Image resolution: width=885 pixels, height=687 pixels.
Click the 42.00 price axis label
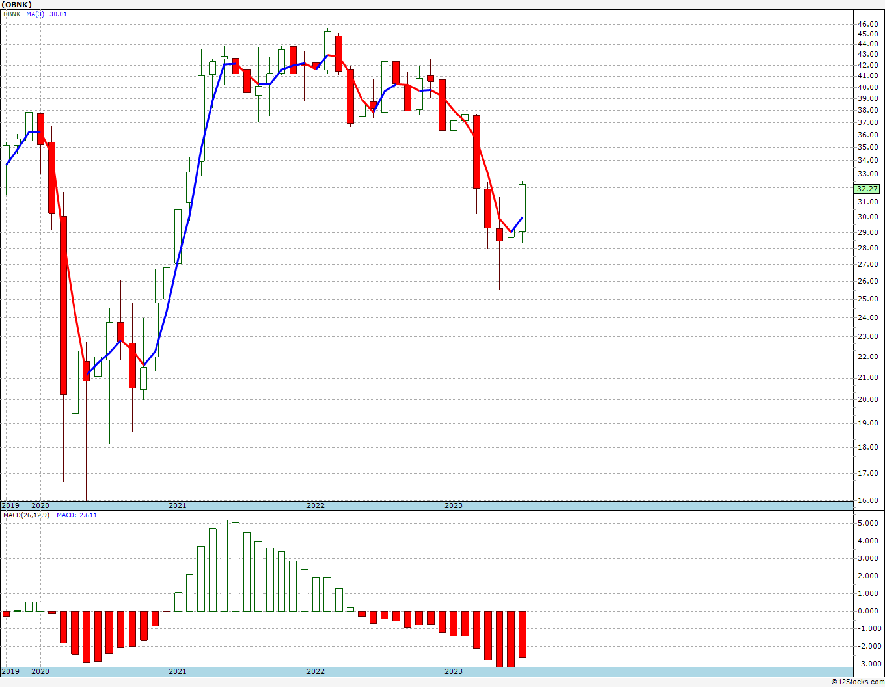click(867, 66)
